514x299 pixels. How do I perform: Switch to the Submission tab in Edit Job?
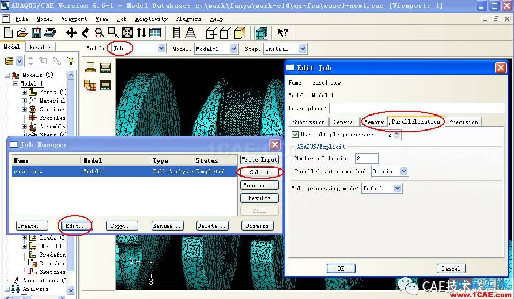pyautogui.click(x=308, y=122)
